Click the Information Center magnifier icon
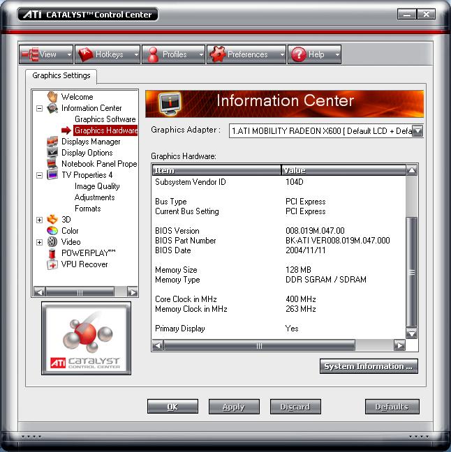The height and width of the screenshot is (452, 451). click(52, 108)
